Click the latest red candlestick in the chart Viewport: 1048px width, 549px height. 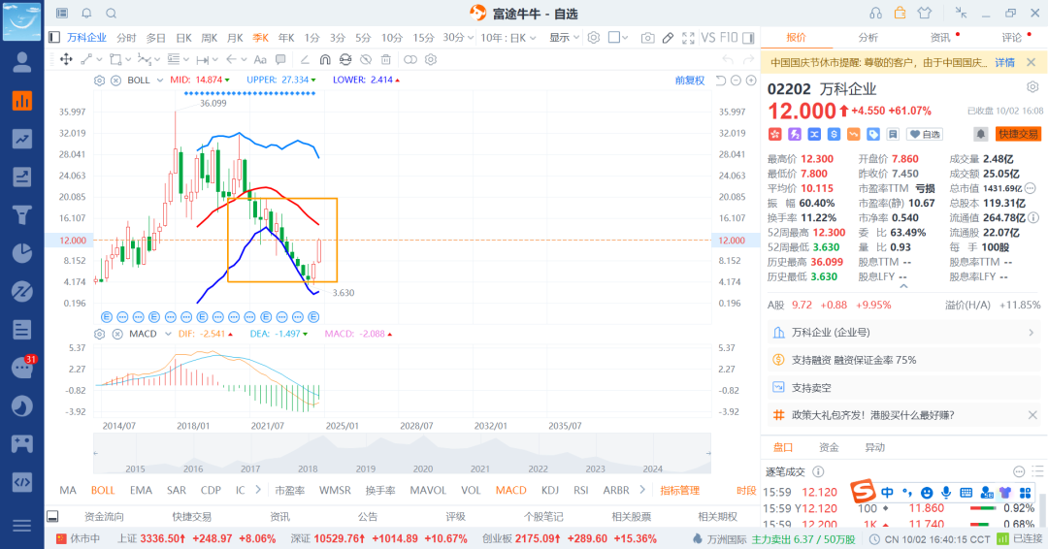319,251
